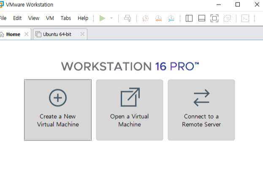Image resolution: width=263 pixels, height=196 pixels.
Task: Open the Help menu
Action: 83,18
